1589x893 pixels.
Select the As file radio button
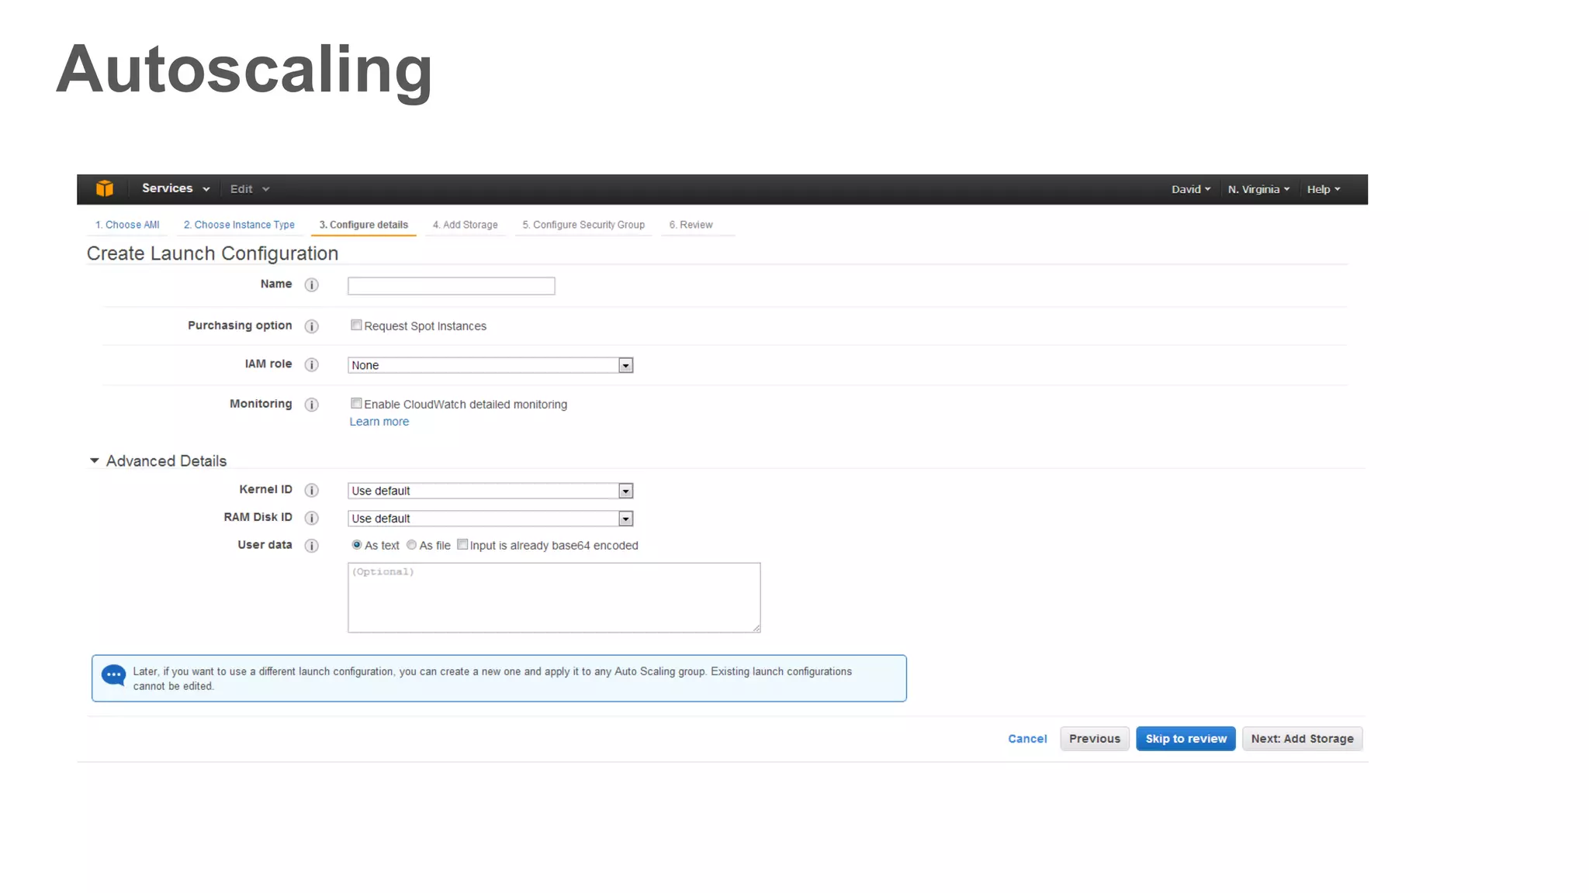tap(412, 545)
